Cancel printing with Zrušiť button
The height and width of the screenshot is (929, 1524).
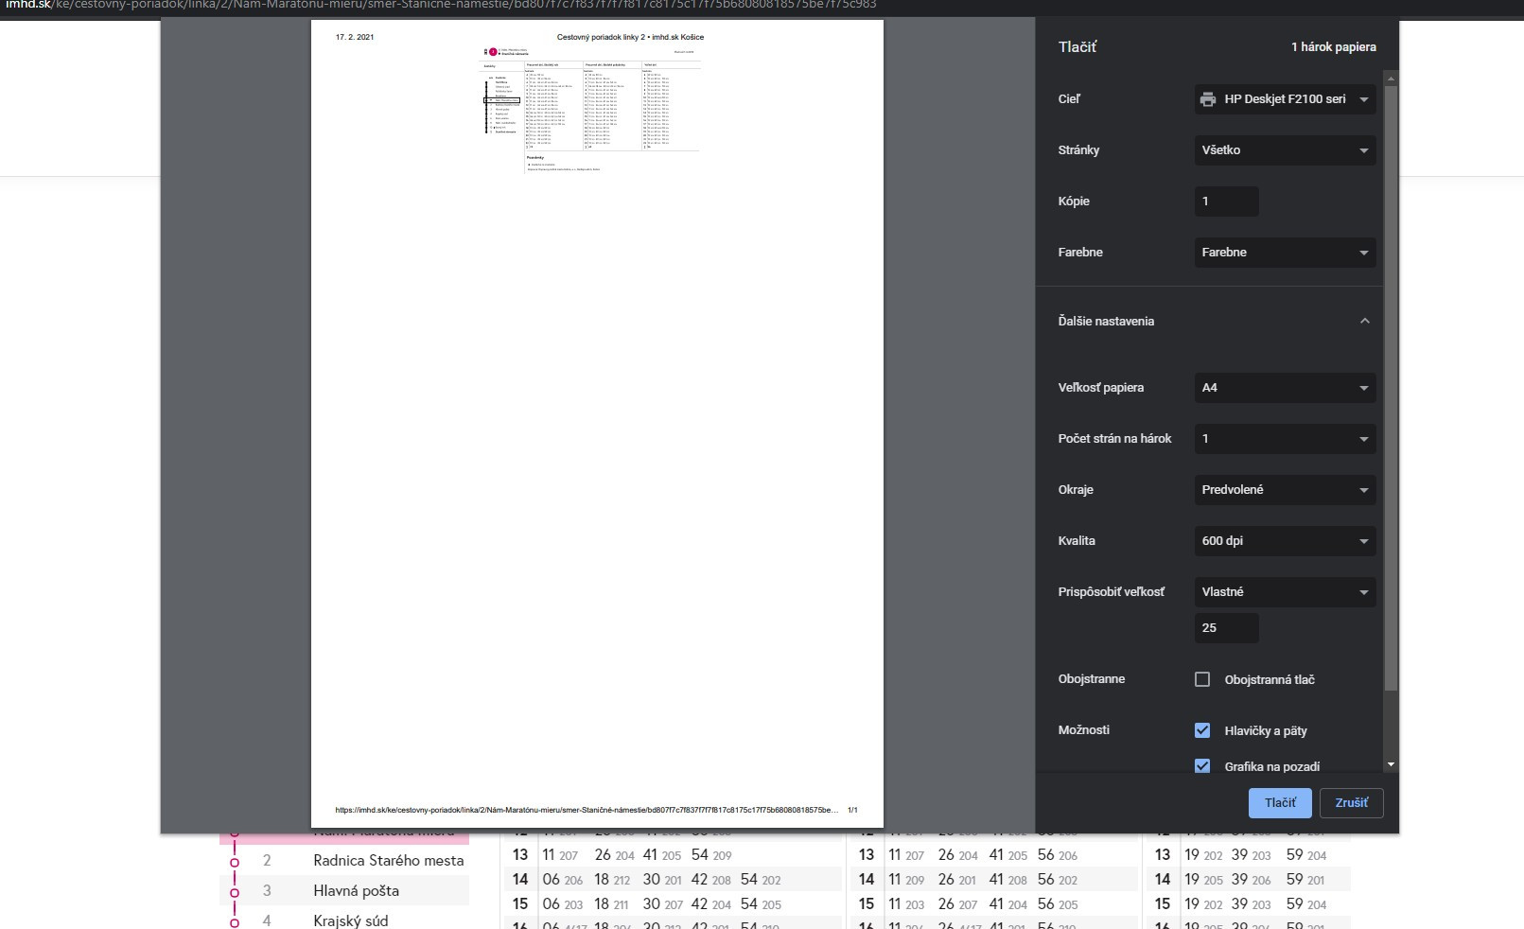click(x=1351, y=803)
